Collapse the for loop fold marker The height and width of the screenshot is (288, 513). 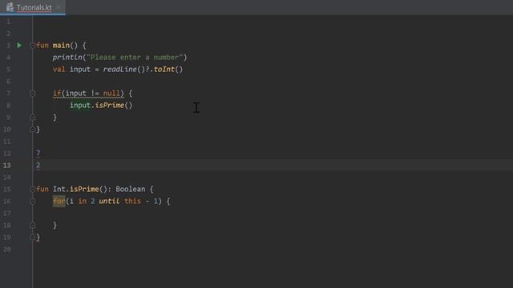click(32, 201)
